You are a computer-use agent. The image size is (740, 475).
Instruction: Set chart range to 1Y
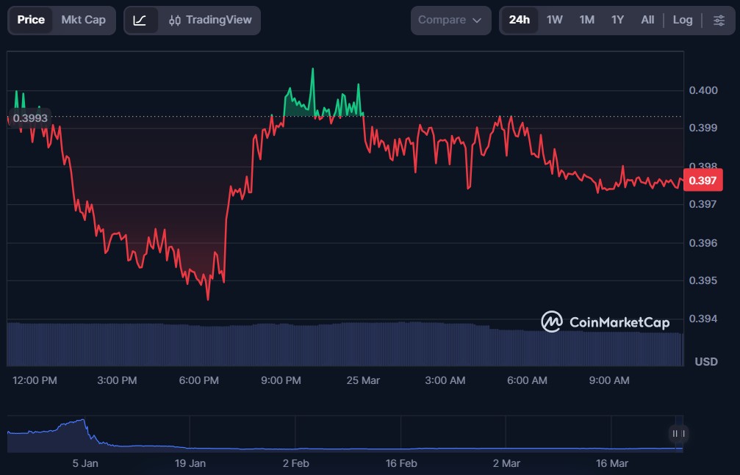point(617,20)
